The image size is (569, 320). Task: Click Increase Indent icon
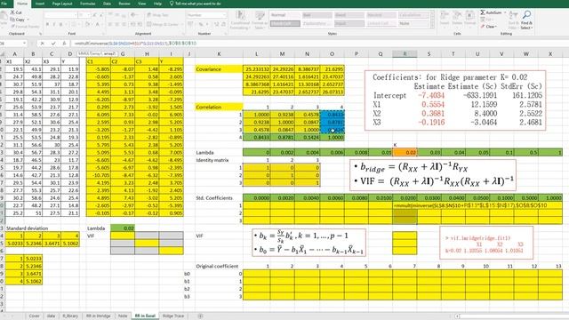[x=140, y=24]
